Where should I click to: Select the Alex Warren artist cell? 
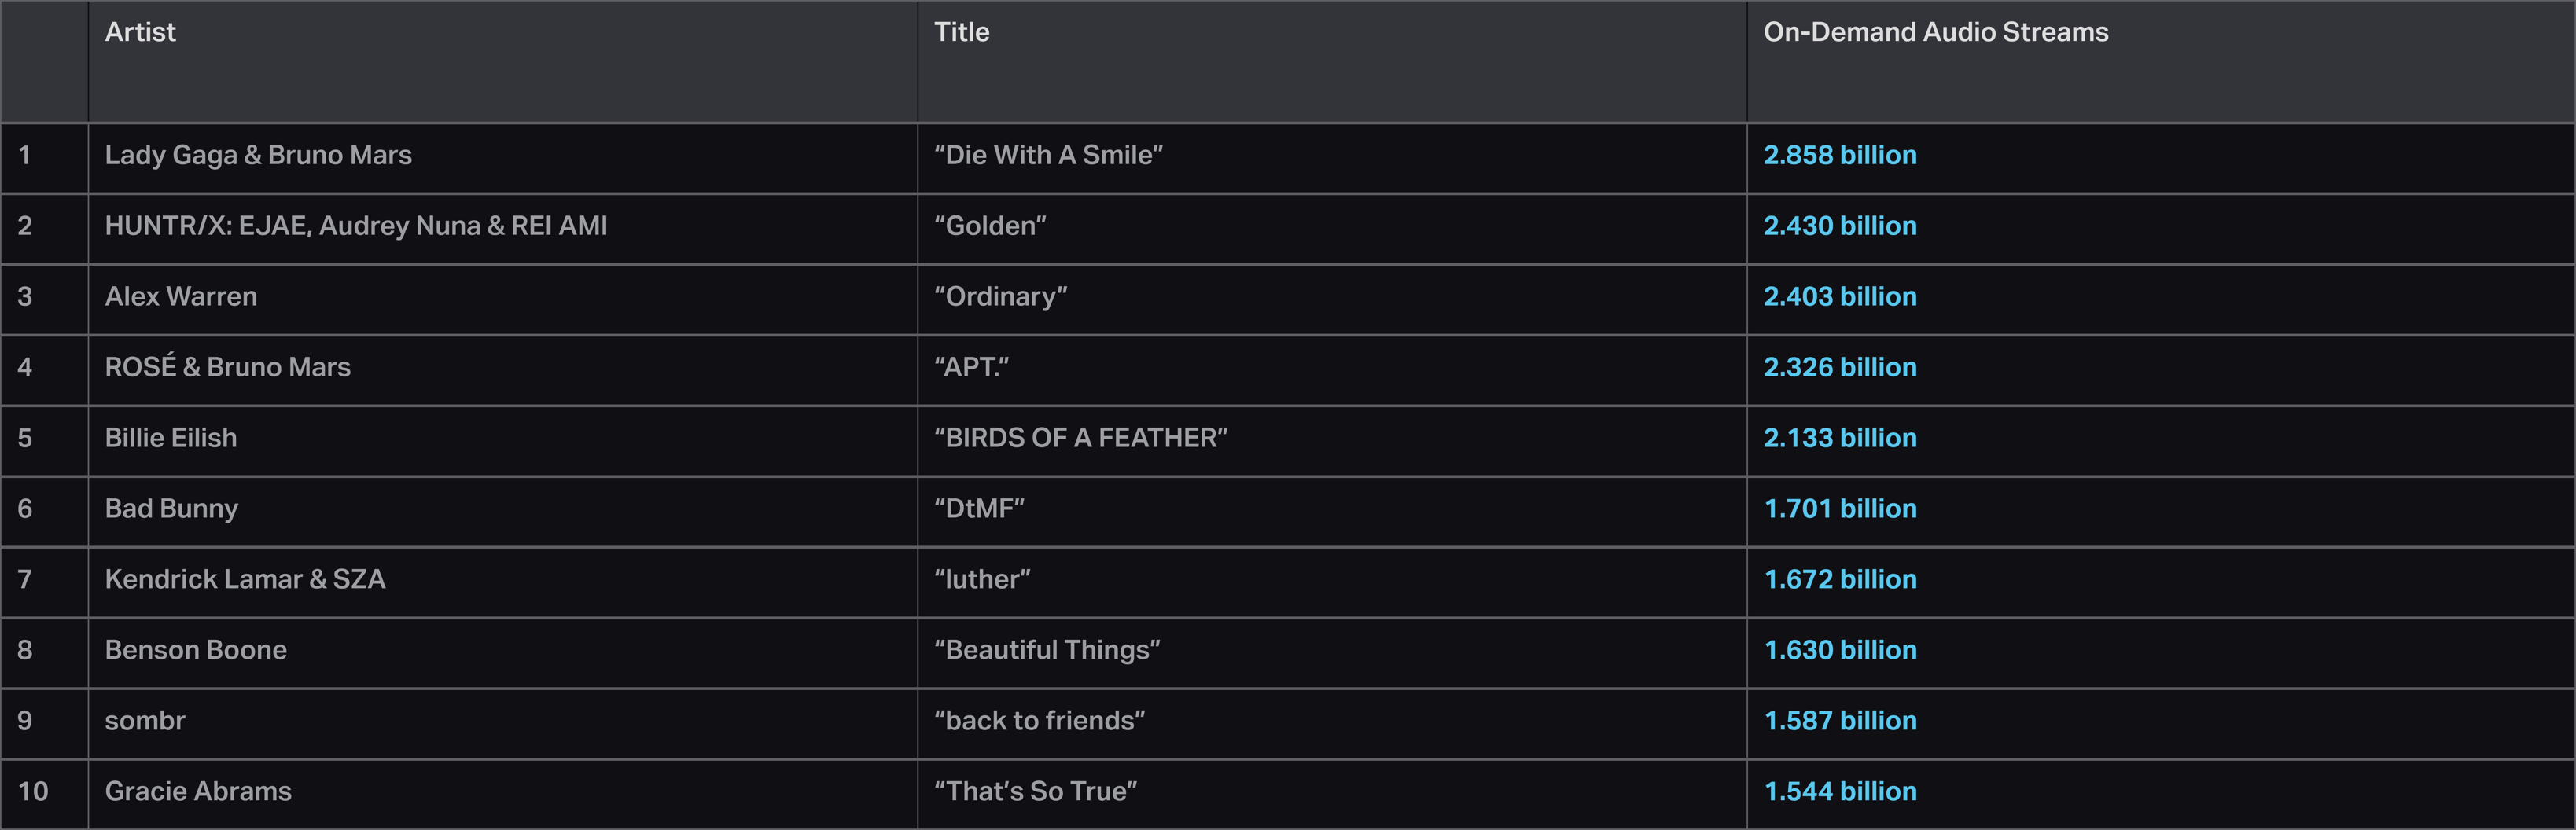181,297
